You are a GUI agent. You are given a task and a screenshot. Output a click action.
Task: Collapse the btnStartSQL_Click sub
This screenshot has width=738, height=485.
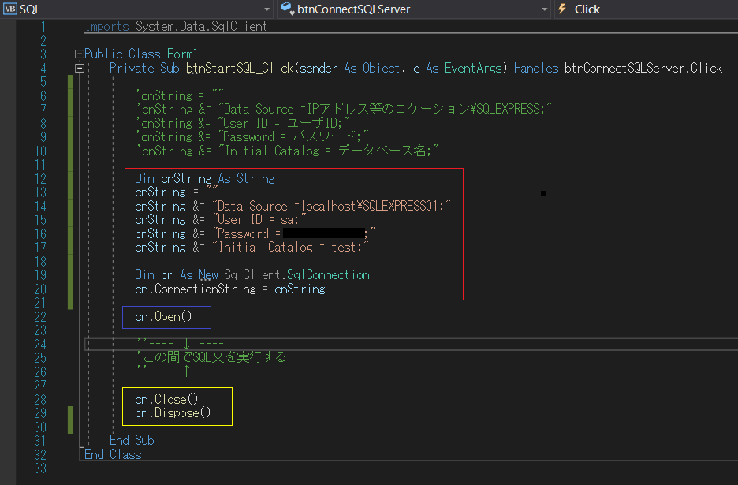79,68
